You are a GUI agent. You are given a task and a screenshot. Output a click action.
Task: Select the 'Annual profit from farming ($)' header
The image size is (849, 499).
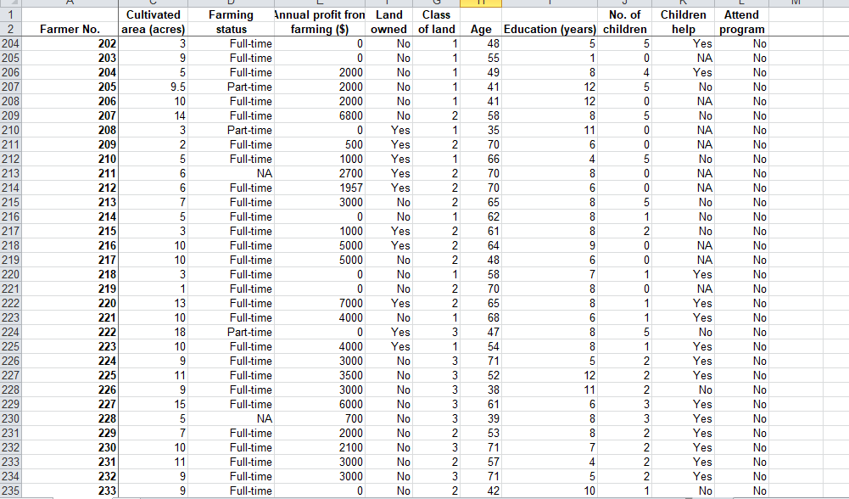pos(320,22)
